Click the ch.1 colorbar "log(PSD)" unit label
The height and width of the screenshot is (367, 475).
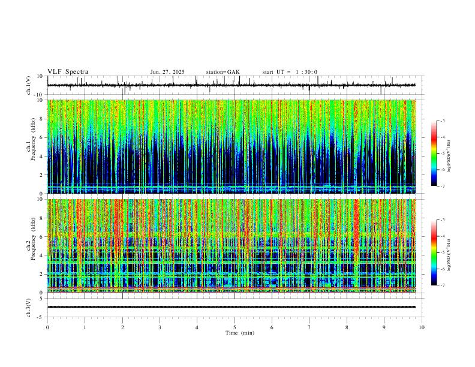pos(449,156)
